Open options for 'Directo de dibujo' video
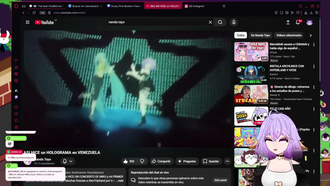The width and height of the screenshot is (330, 186). [x=314, y=88]
